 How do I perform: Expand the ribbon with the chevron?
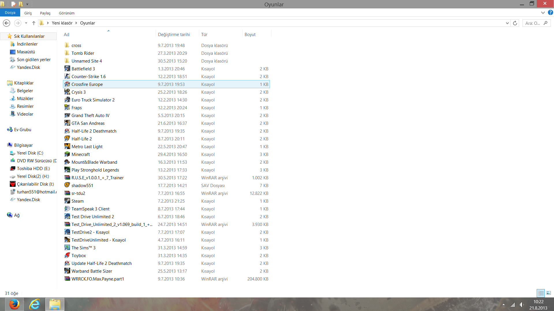click(543, 13)
